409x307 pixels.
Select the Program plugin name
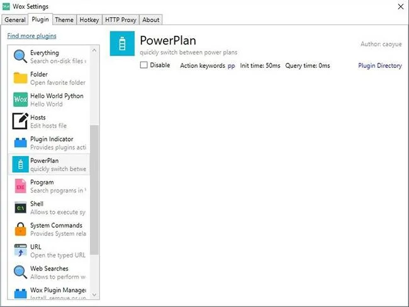pyautogui.click(x=42, y=182)
